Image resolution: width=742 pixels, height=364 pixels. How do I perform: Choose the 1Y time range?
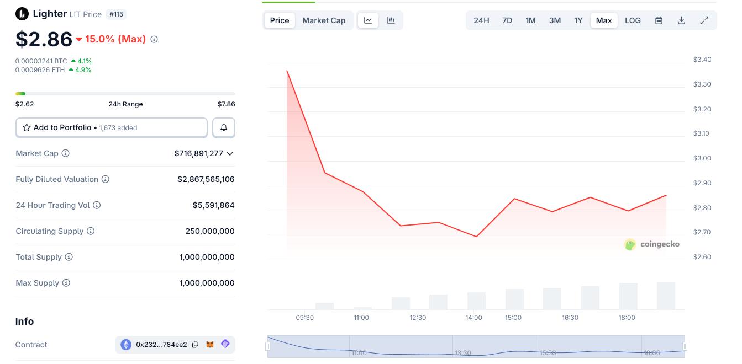point(578,20)
